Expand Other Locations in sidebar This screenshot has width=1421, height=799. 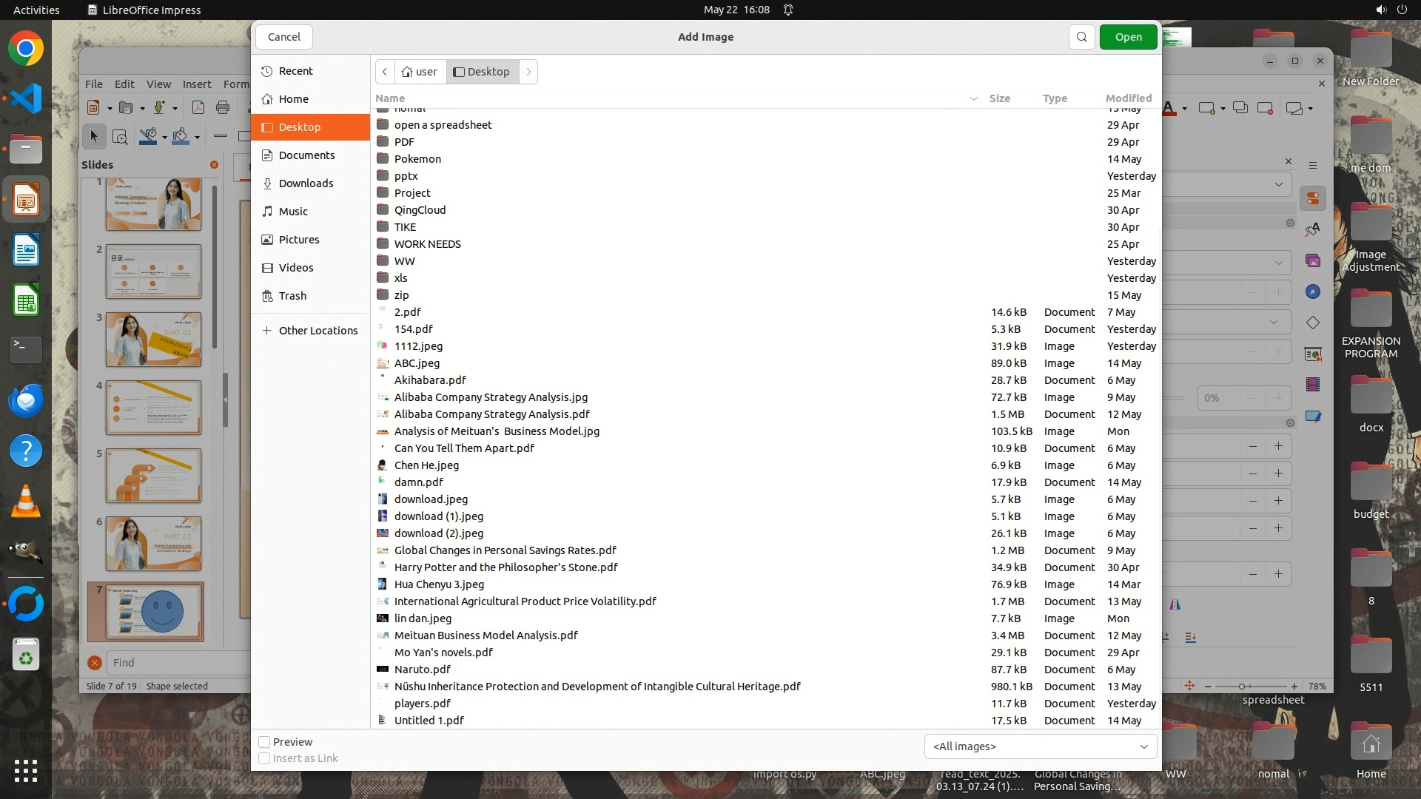click(318, 331)
